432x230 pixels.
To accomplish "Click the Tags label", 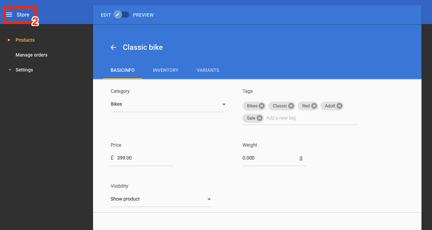I will tap(248, 91).
